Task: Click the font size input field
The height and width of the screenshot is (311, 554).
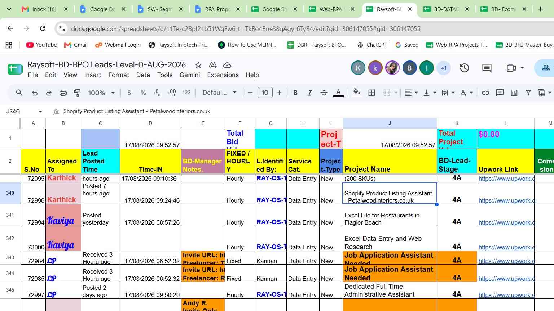Action: point(265,93)
